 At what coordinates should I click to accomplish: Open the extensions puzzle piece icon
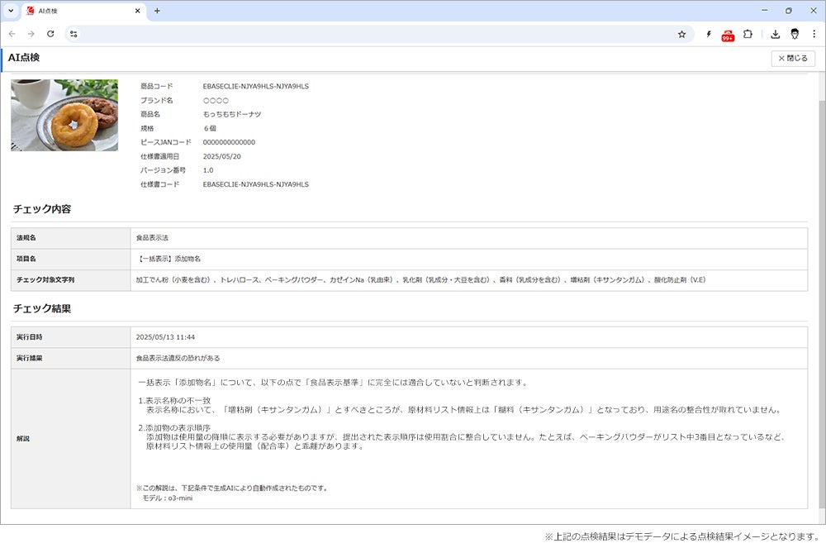point(748,34)
